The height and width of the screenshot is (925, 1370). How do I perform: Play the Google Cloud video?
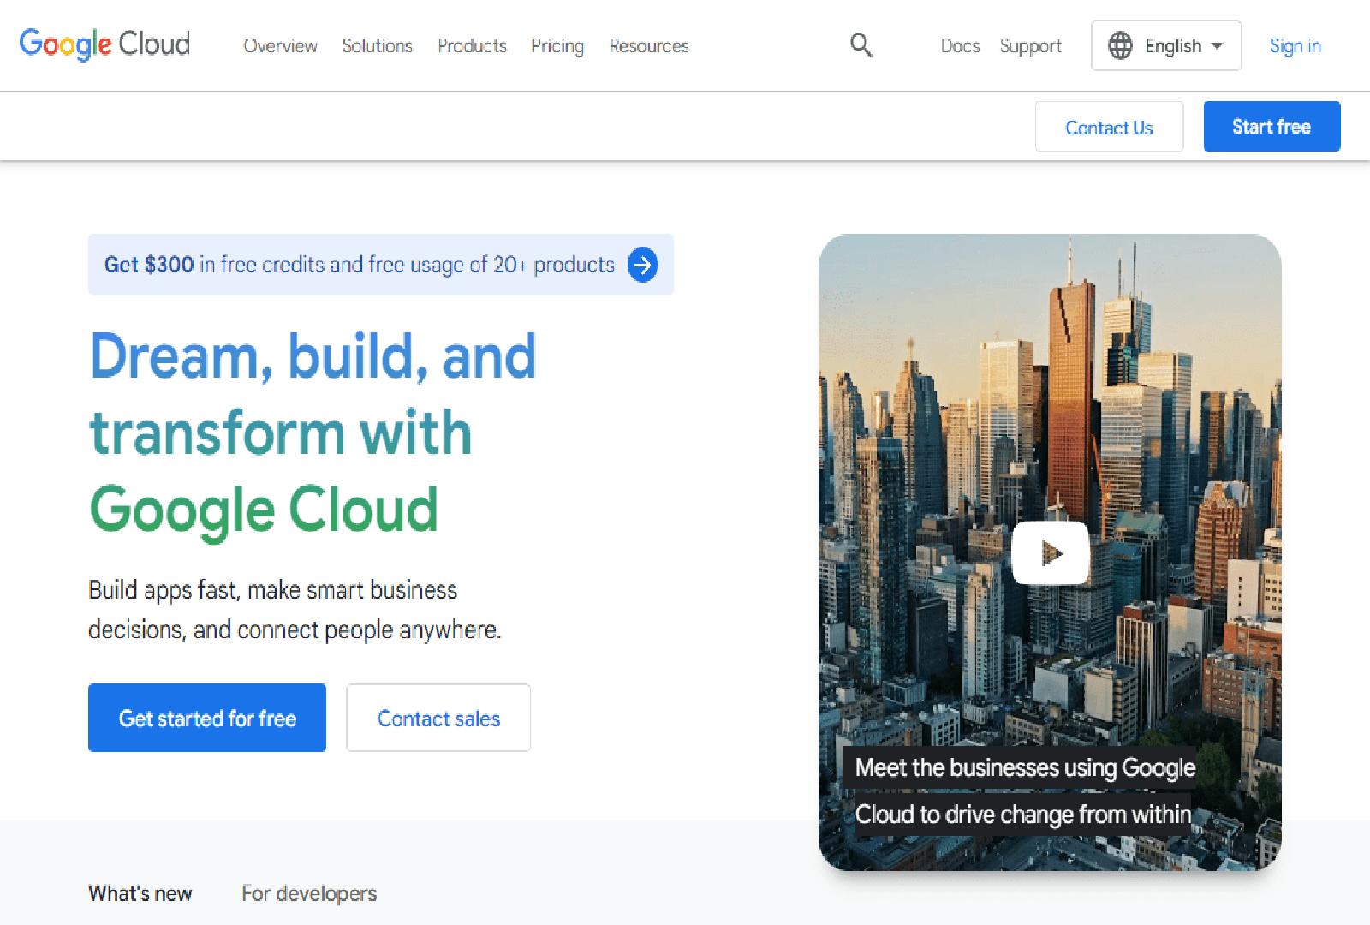[1050, 552]
